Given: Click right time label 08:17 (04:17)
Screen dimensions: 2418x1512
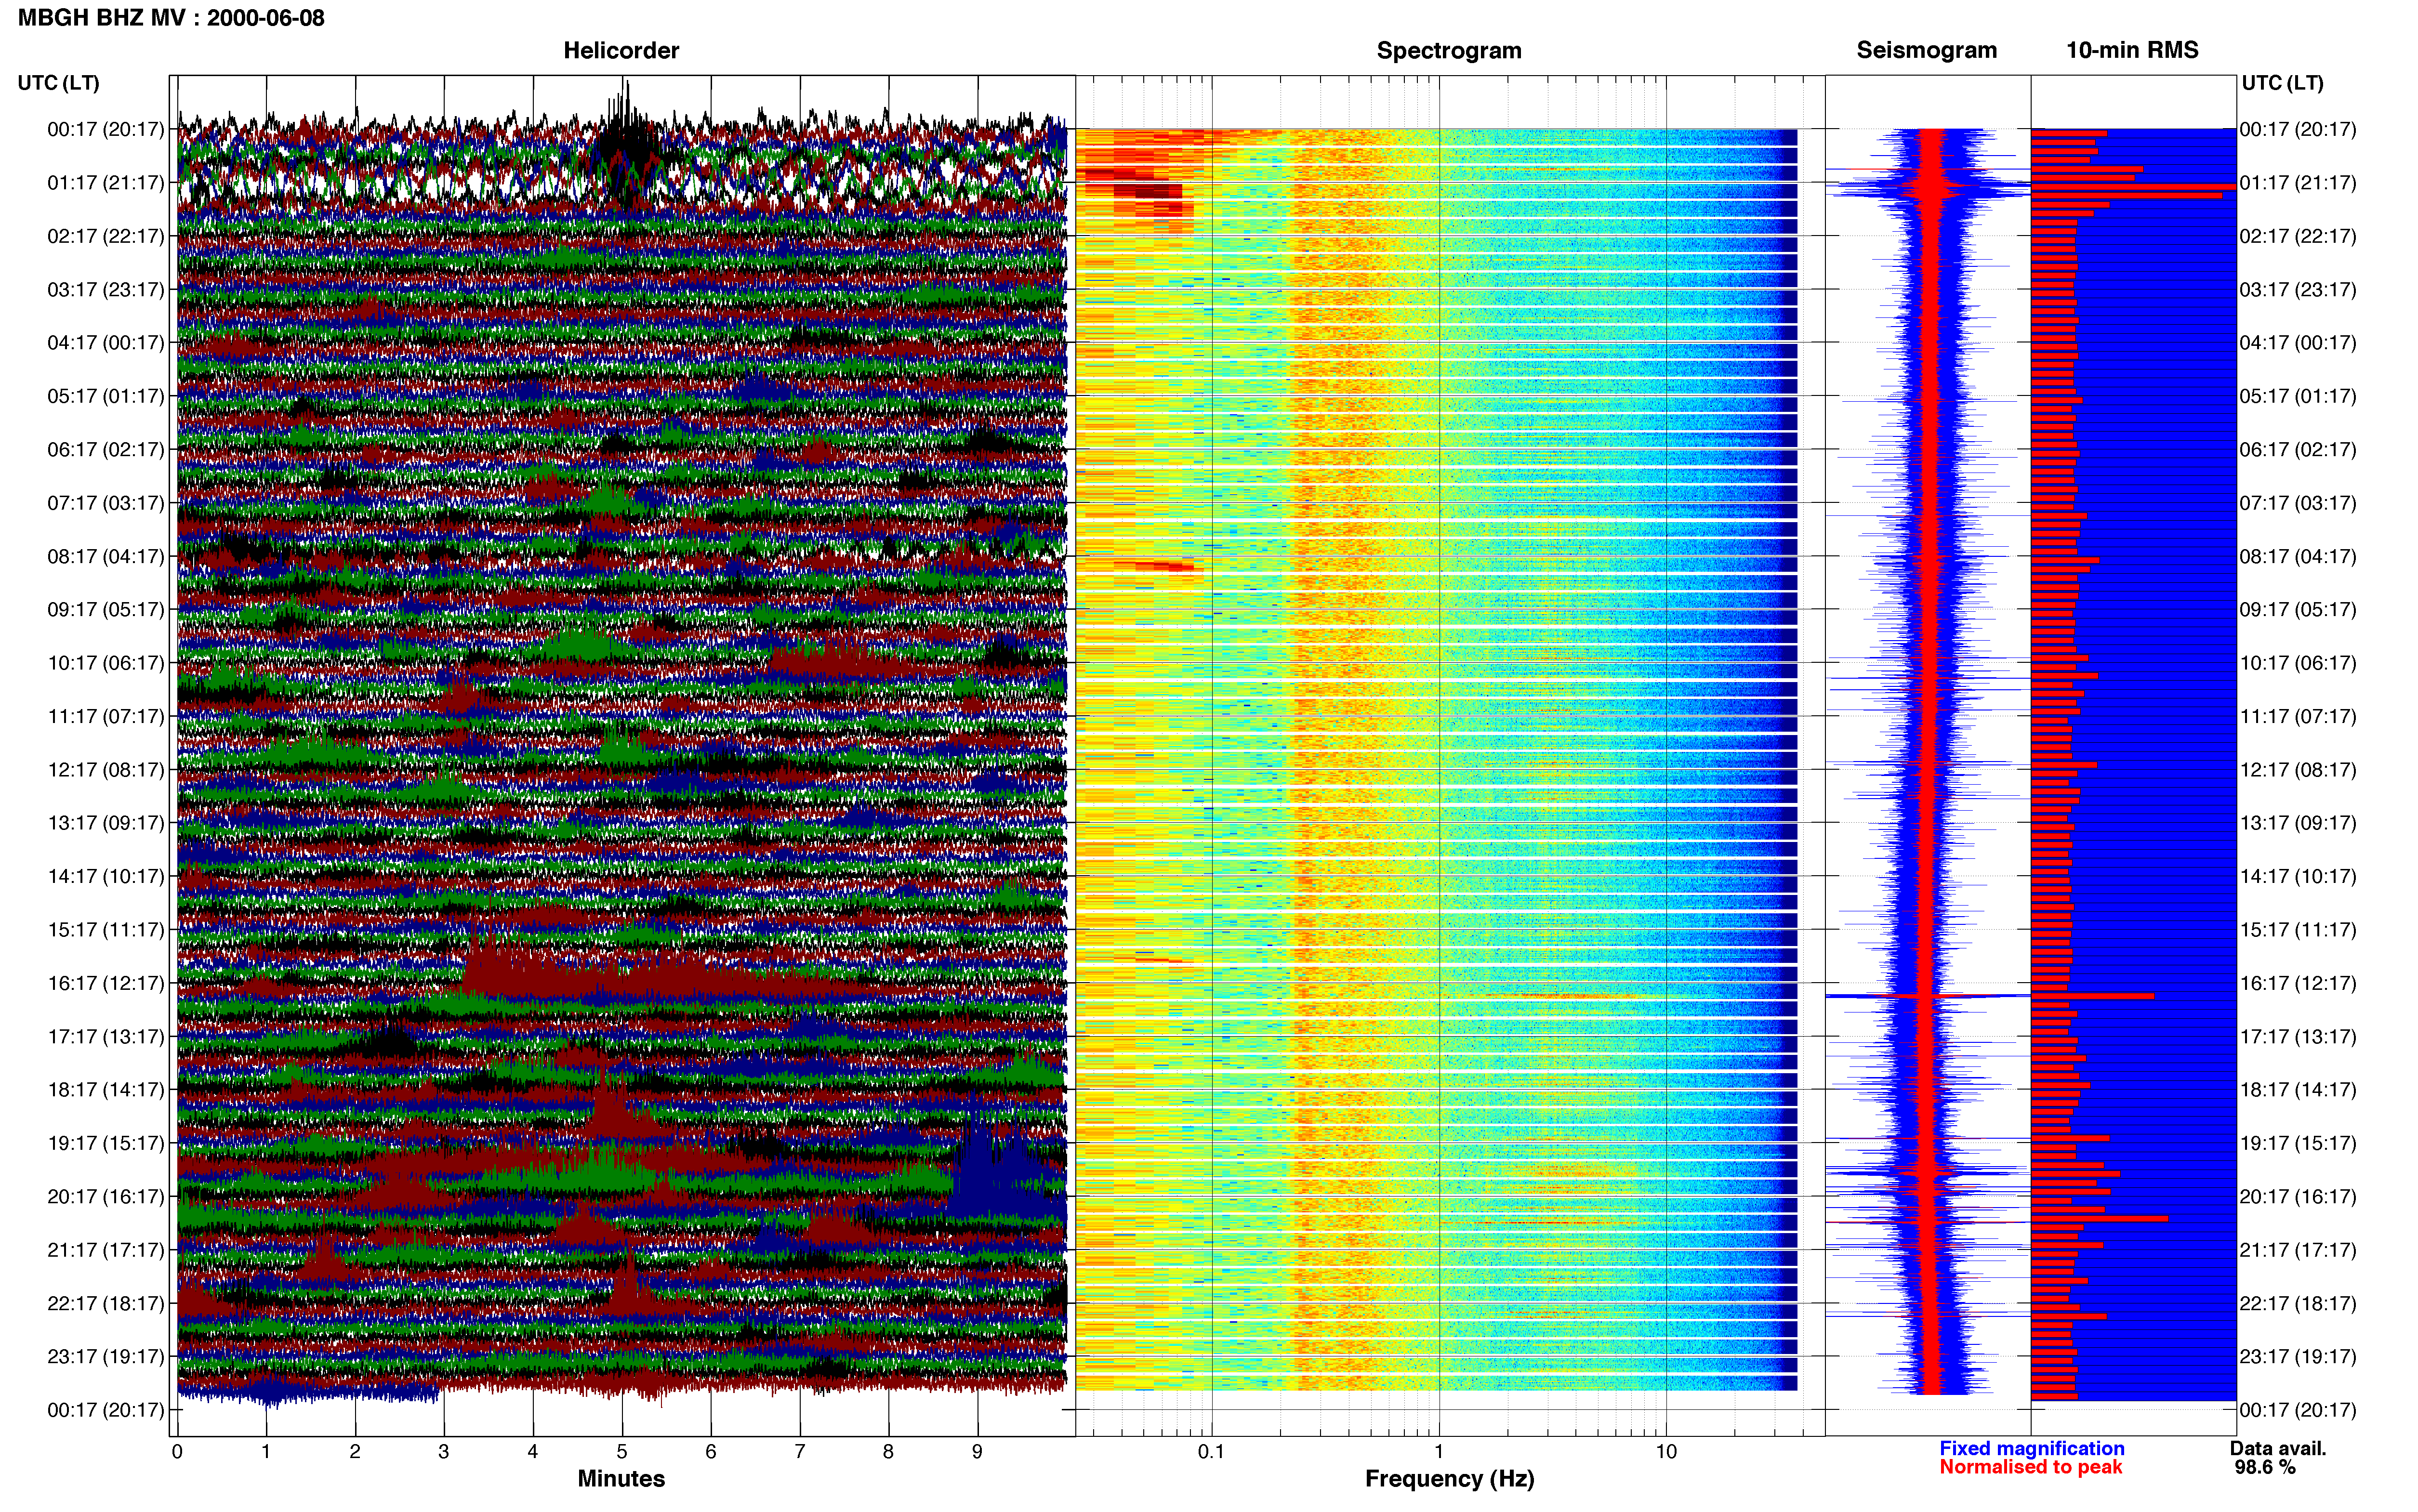Looking at the screenshot, I should [x=2298, y=556].
